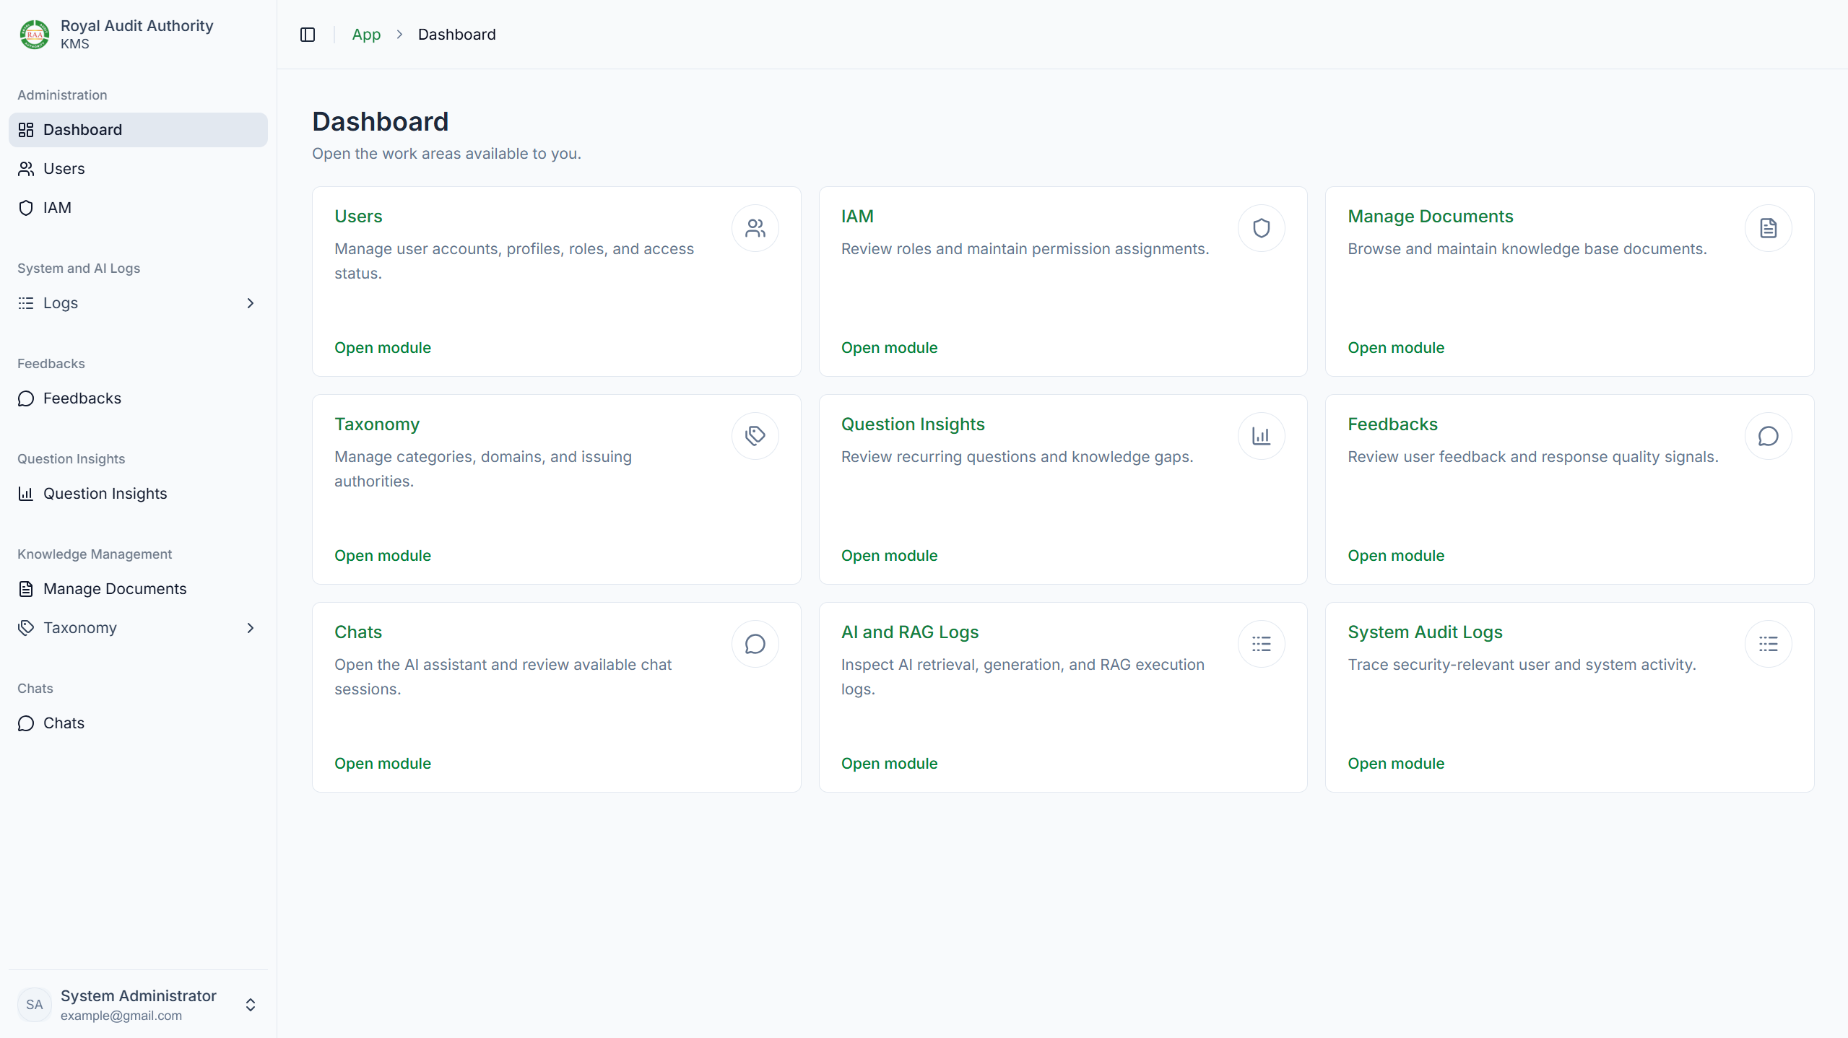Click the Taxonomy card title

point(377,424)
